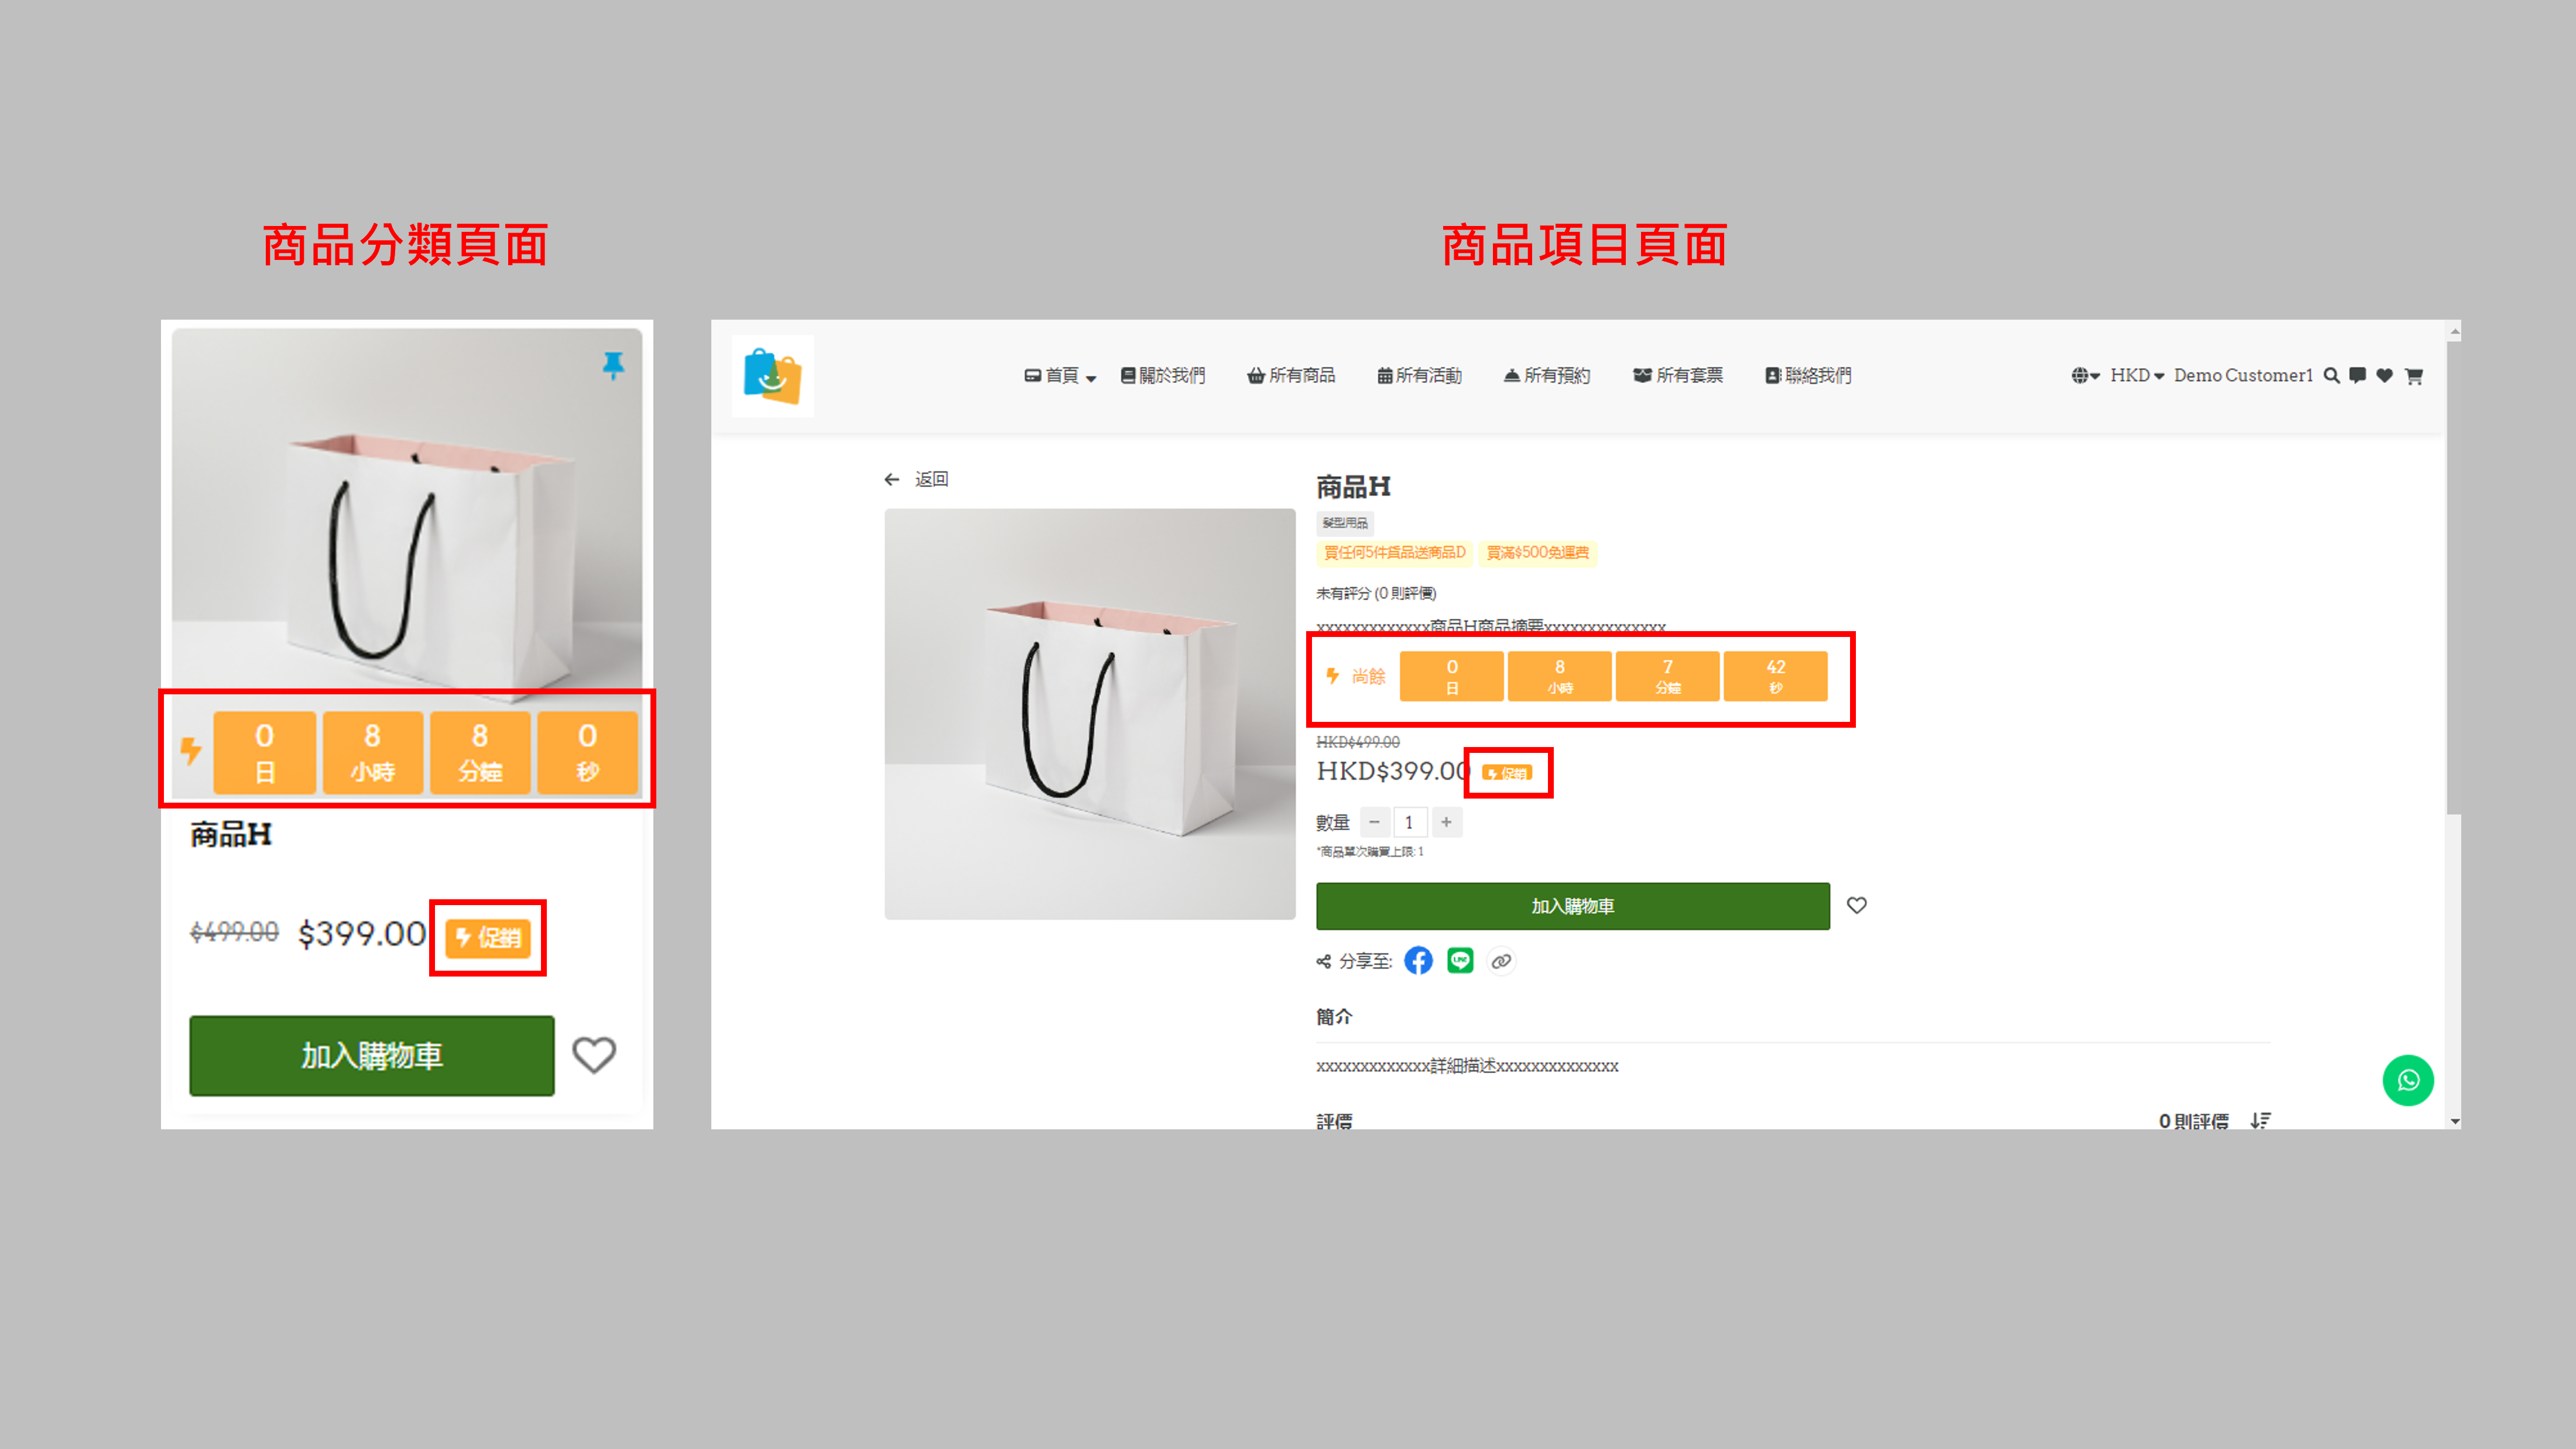Viewport: 2576px width, 1449px height.
Task: Open the messages chat bubble icon
Action: click(2357, 376)
